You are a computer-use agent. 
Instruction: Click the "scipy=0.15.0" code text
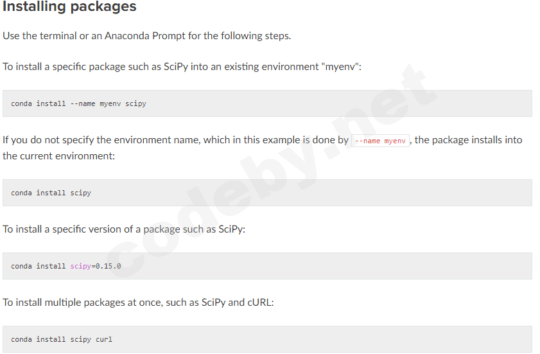click(95, 266)
